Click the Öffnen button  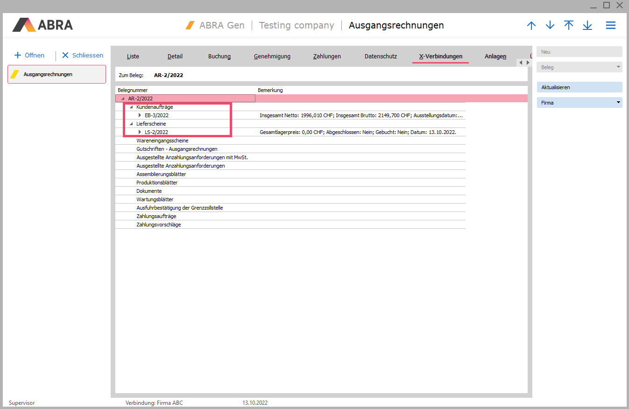coord(30,56)
